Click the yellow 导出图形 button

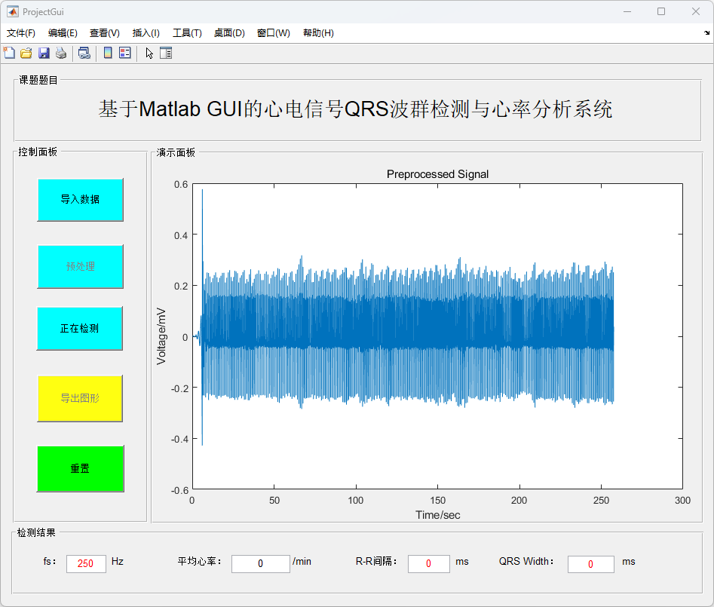pyautogui.click(x=80, y=398)
